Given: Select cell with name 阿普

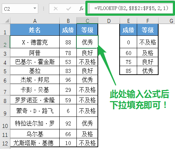Looking at the screenshot, I should click(x=35, y=53).
